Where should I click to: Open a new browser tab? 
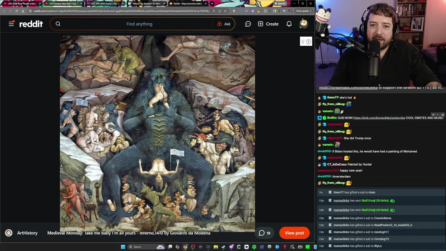click(212, 3)
